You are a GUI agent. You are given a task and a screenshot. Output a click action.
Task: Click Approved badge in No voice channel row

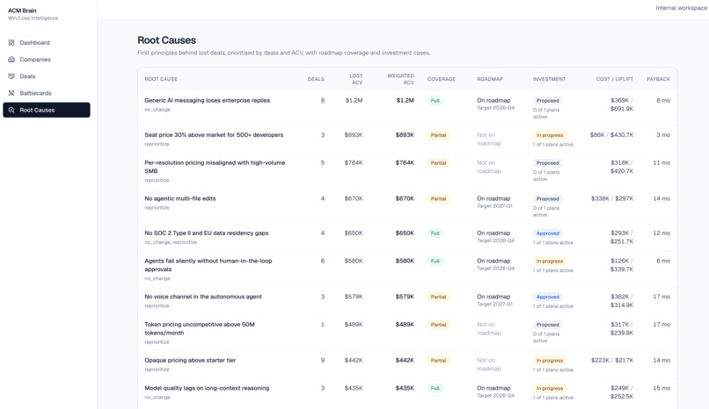pos(547,298)
